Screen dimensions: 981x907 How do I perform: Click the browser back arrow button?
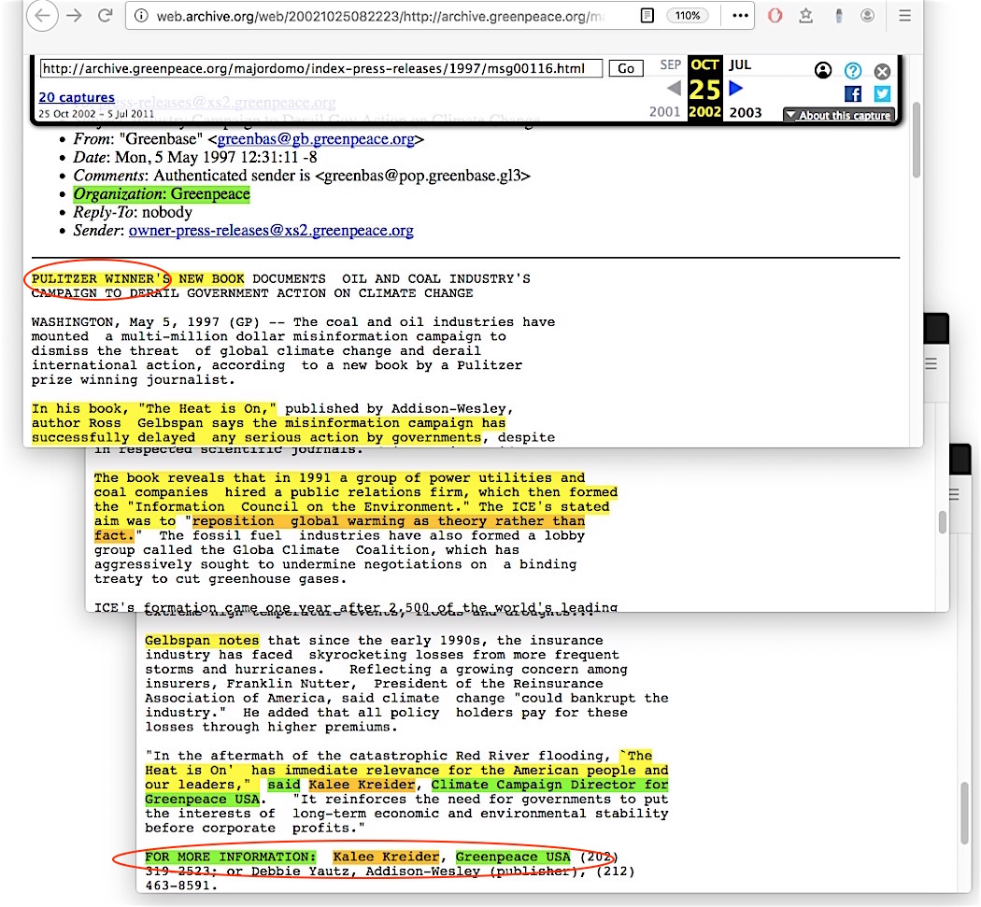click(x=45, y=16)
